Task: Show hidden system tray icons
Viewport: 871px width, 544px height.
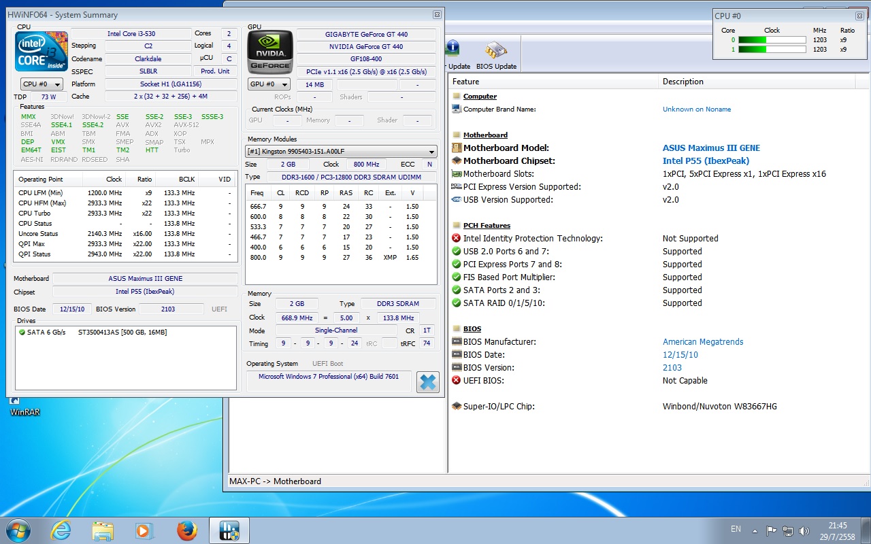Action: 755,530
